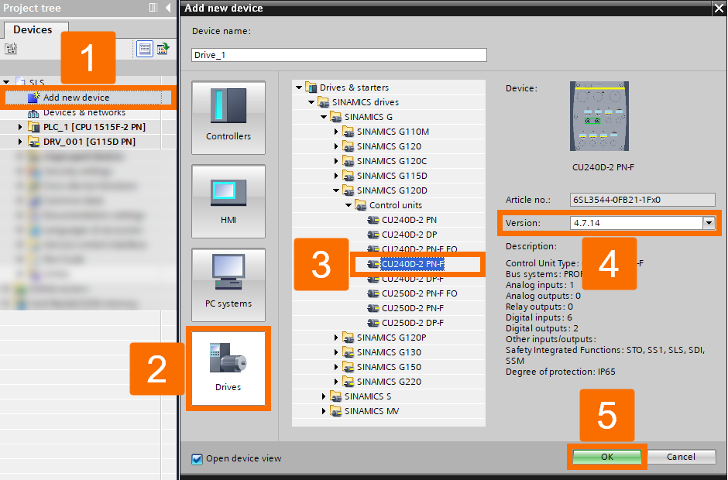Image resolution: width=728 pixels, height=480 pixels.
Task: Click the SINAMICS G130 folder icon
Action: pyautogui.click(x=349, y=352)
